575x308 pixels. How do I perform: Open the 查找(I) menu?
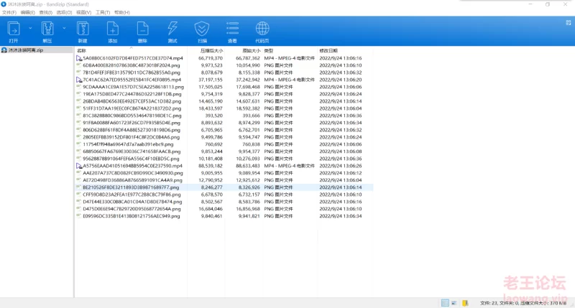[x=45, y=12]
